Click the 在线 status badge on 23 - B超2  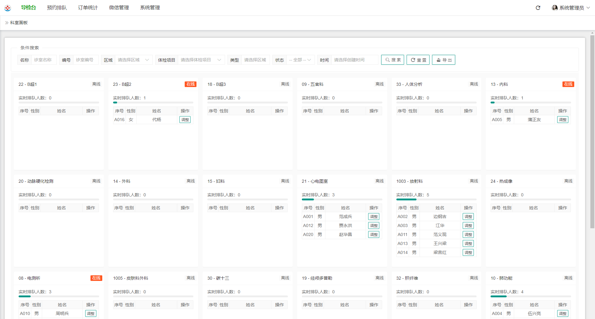coord(190,84)
